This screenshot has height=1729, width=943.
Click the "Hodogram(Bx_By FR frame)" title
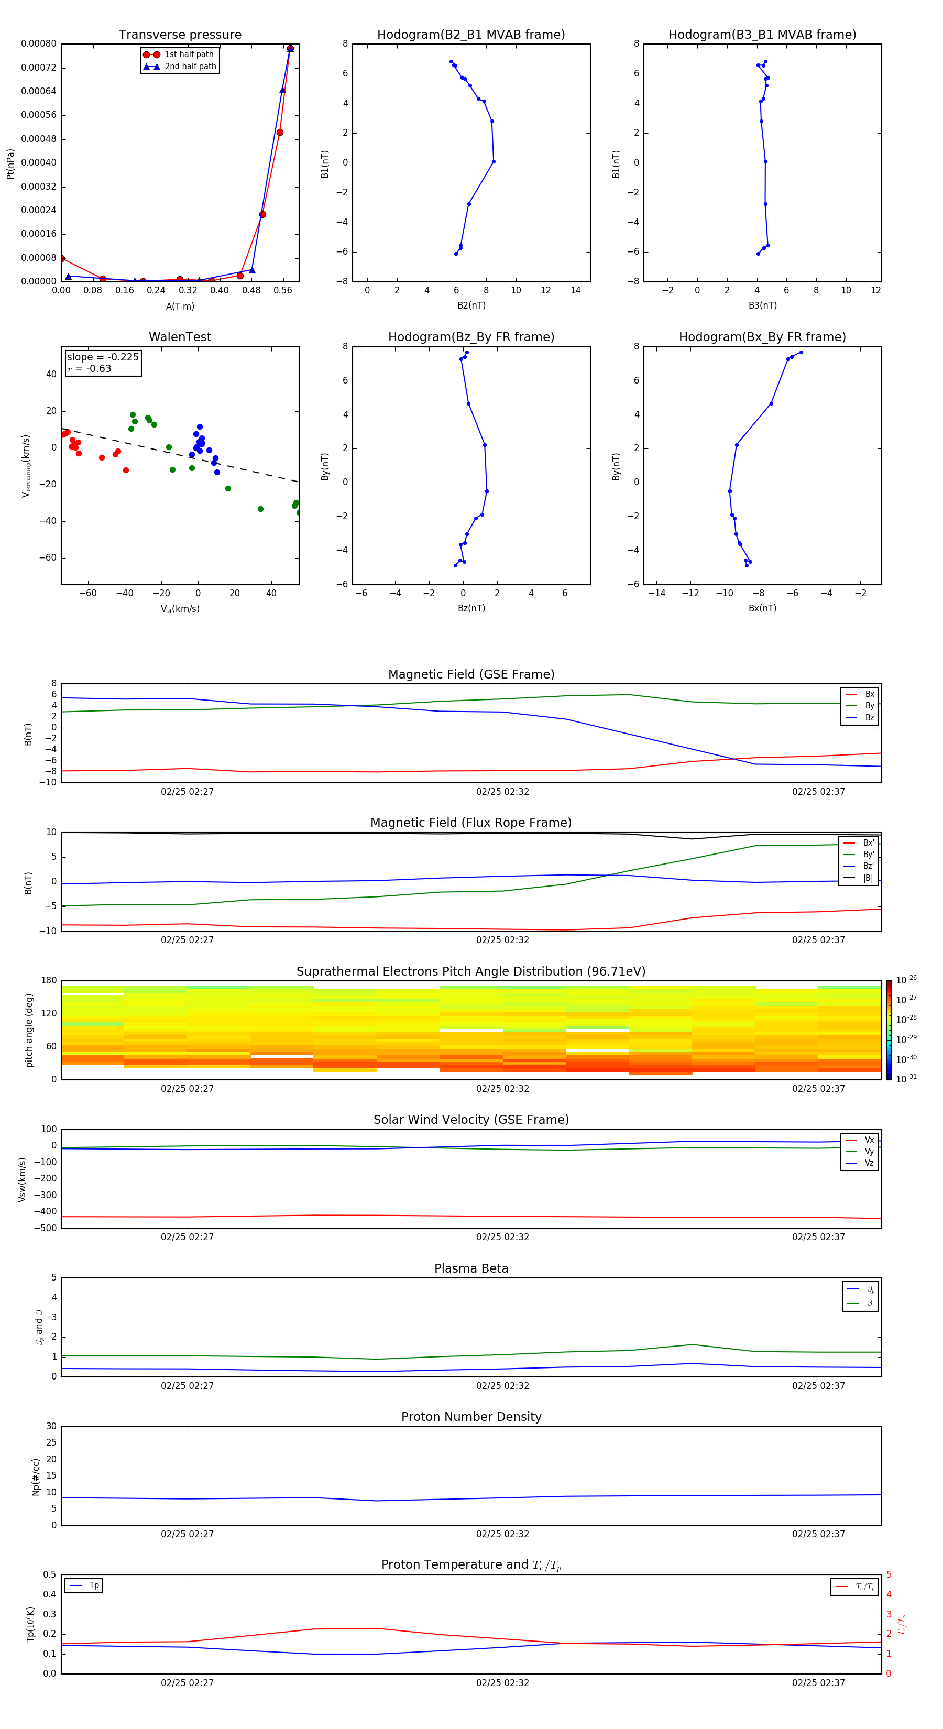click(762, 337)
